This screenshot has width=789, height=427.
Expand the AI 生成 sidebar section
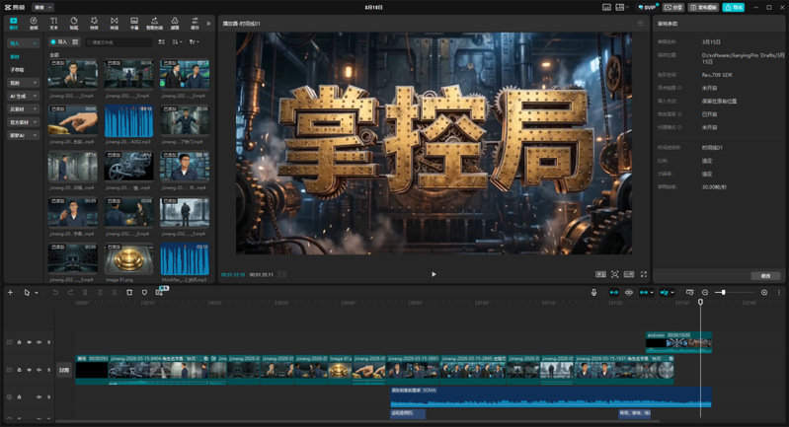[22, 96]
